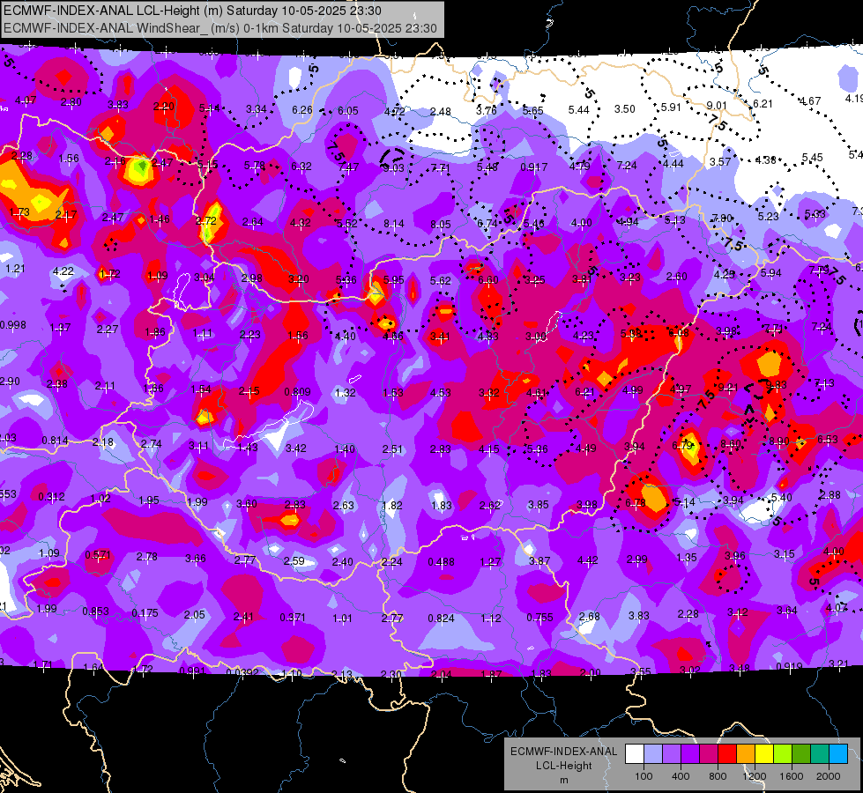Click the wind shear value 6.05
Viewport: 863px width, 793px height.
[x=348, y=111]
